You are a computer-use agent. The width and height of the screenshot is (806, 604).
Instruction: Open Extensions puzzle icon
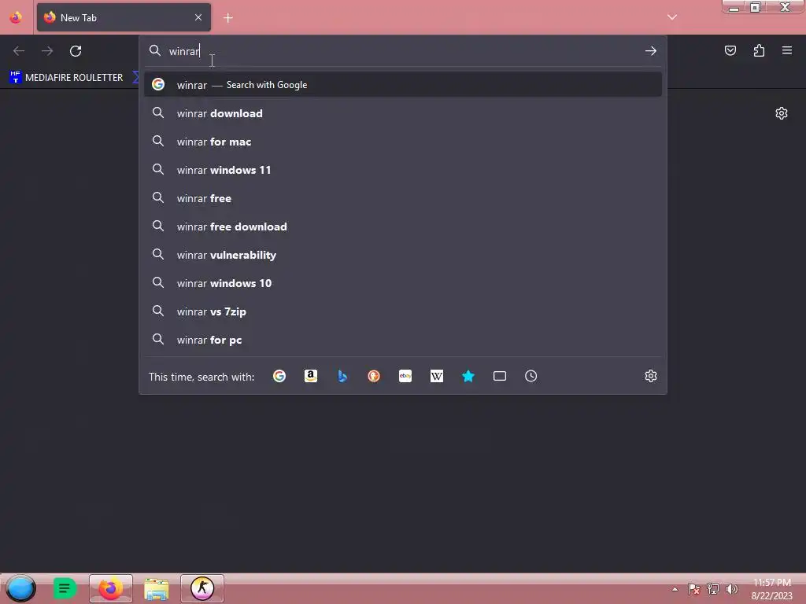(x=759, y=50)
